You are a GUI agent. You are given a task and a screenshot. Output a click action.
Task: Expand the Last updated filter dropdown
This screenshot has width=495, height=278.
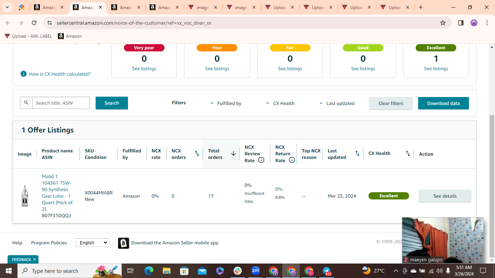[x=337, y=103]
